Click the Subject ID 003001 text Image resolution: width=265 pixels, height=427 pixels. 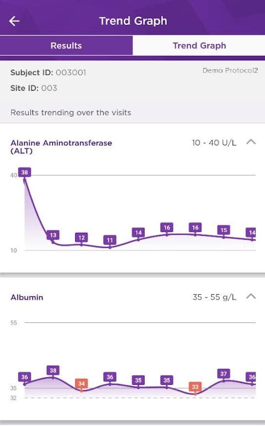point(49,73)
